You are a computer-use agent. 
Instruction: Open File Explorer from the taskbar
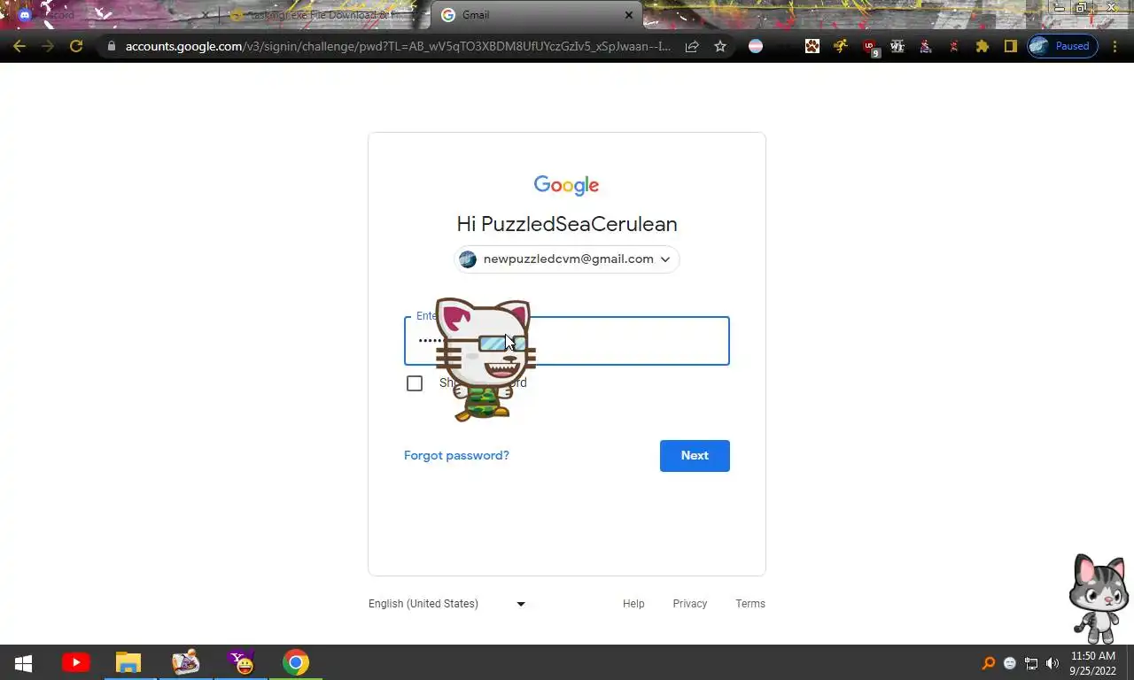128,663
